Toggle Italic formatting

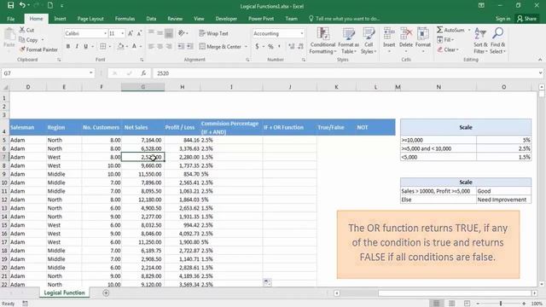pos(77,46)
